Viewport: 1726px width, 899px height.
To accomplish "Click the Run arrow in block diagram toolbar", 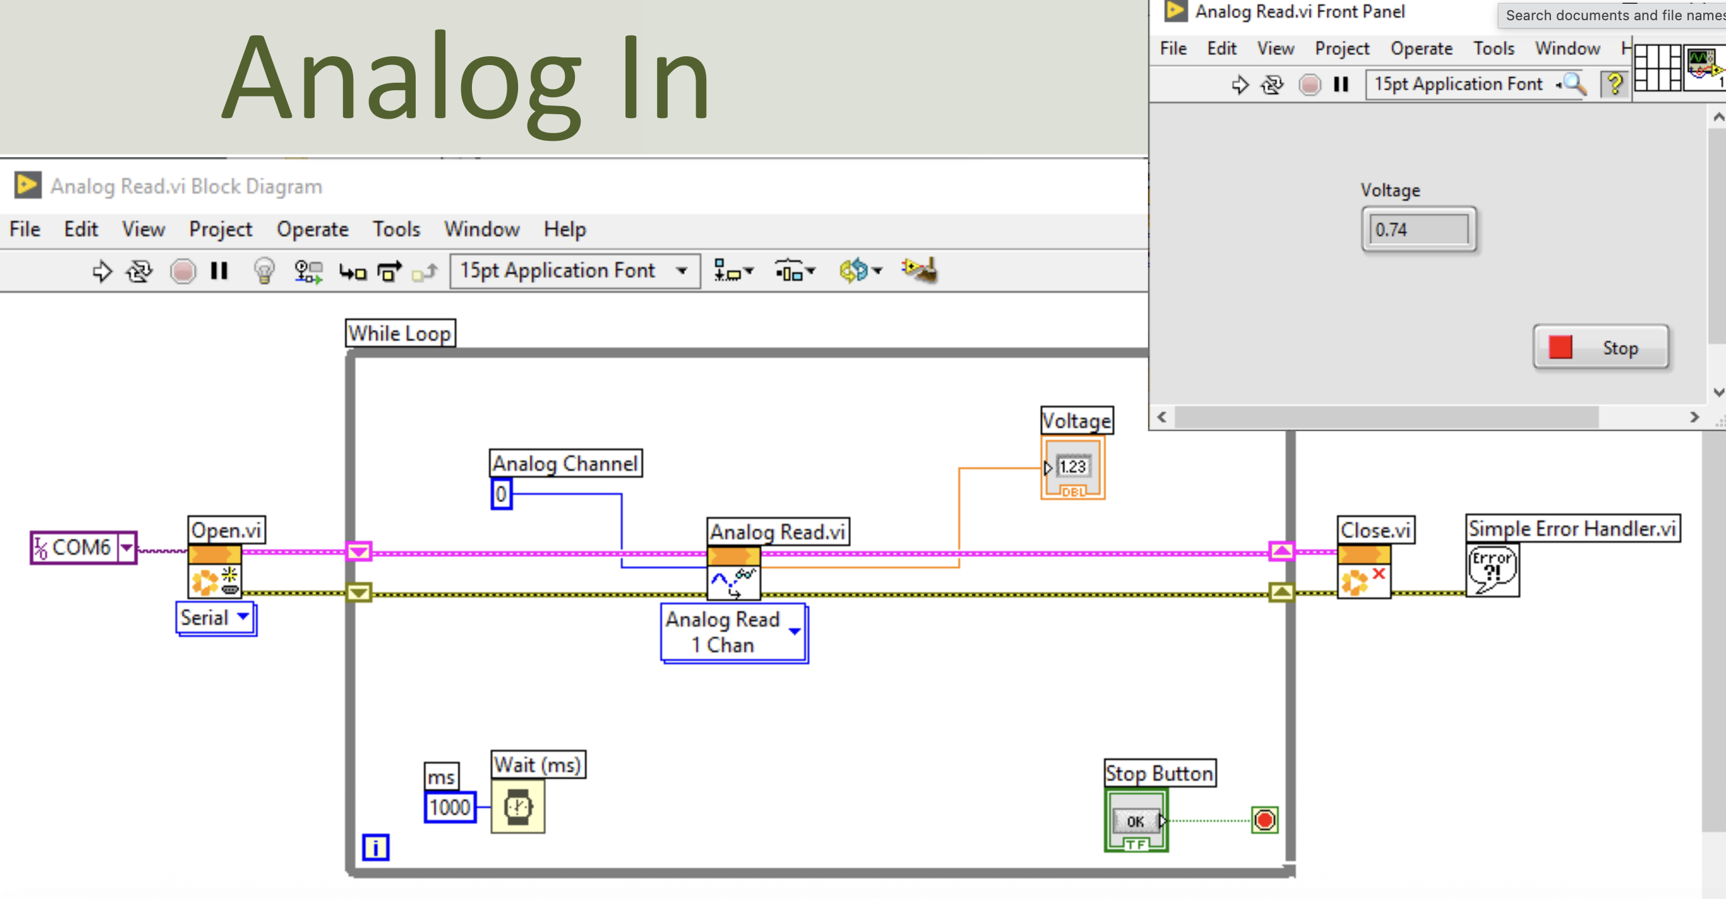I will pyautogui.click(x=102, y=271).
